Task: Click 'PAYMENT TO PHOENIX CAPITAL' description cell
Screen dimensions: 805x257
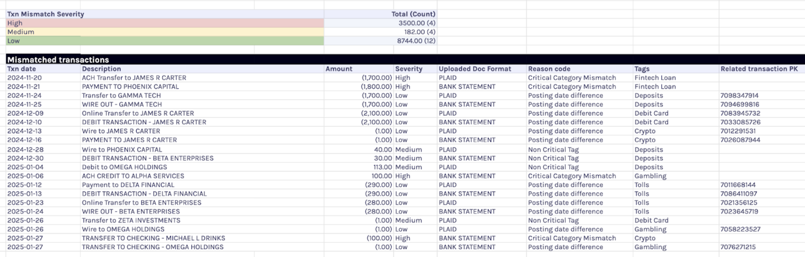Action: coord(202,86)
